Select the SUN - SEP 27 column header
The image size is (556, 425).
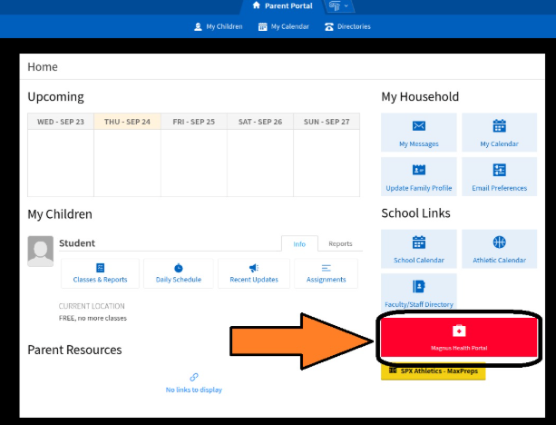327,122
